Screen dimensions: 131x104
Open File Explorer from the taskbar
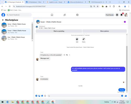(13, 102)
